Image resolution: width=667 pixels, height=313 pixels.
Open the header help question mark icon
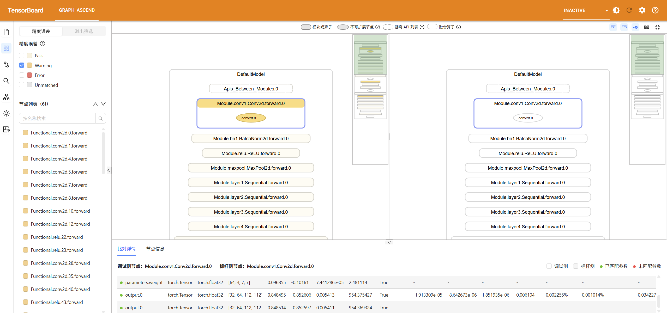(655, 10)
